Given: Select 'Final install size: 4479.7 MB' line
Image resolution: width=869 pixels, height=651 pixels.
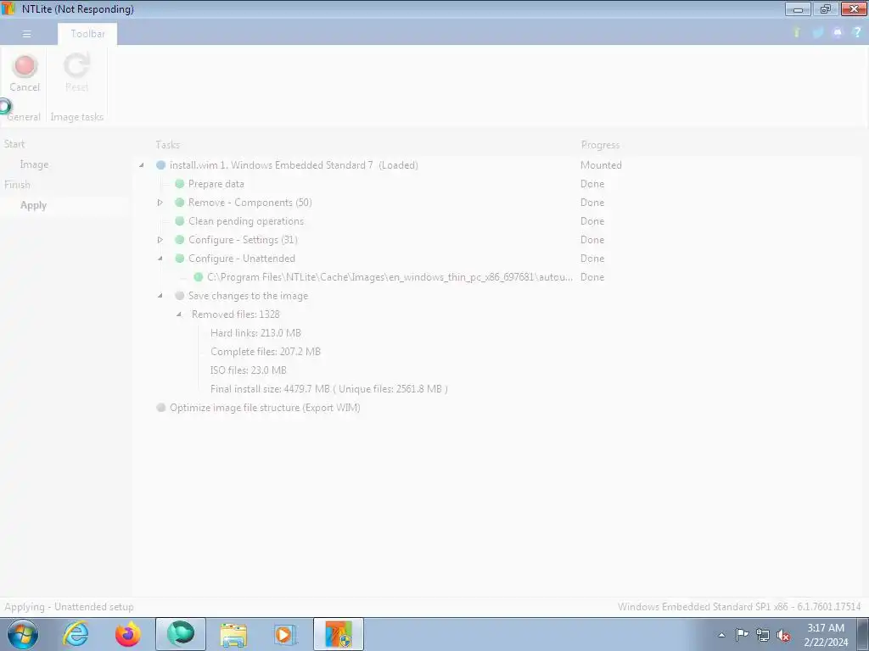Looking at the screenshot, I should coord(328,389).
